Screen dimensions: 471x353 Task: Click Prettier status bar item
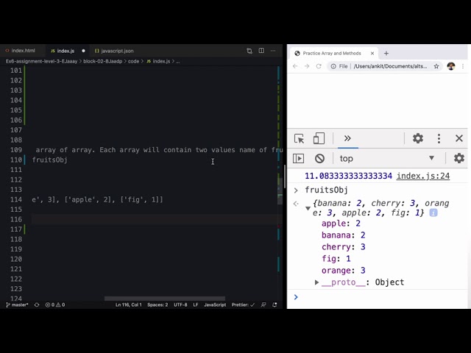(243, 304)
